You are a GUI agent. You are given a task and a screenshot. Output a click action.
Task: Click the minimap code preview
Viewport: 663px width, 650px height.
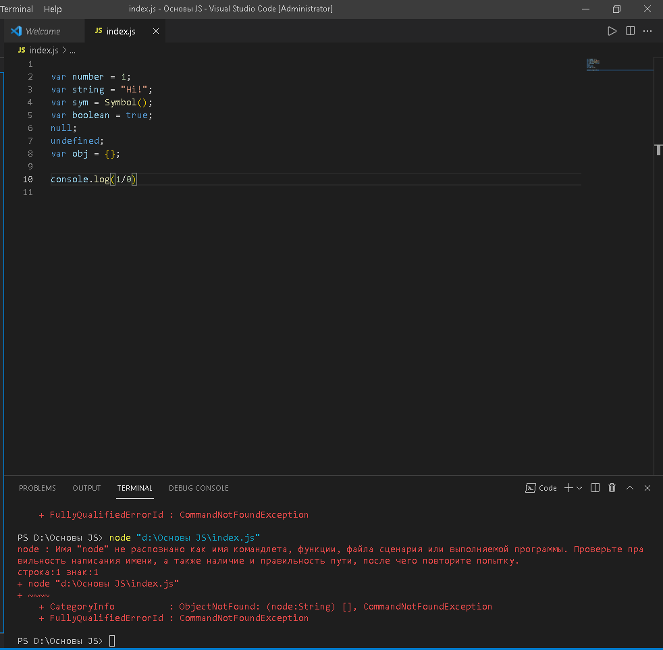593,64
